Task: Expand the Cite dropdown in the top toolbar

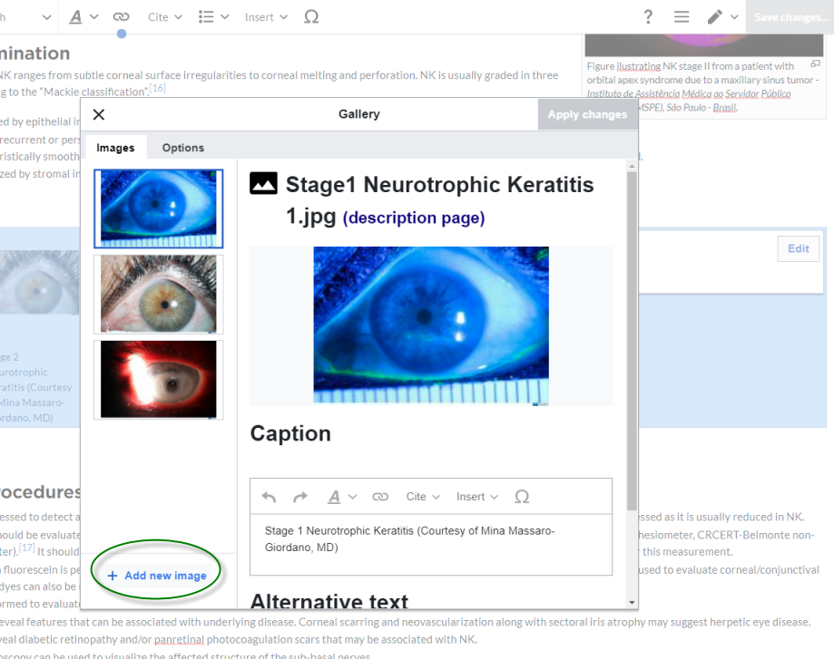Action: [x=165, y=17]
